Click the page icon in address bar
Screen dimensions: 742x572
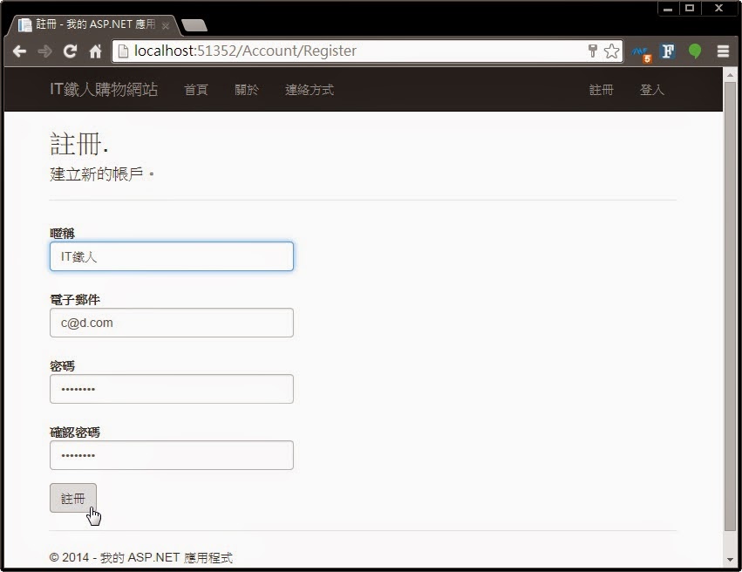coord(123,51)
